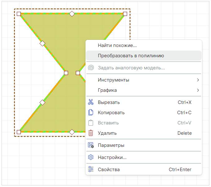The image size is (211, 187).
Task: Click top edge diamond midpoint handle
Action: 72,14
